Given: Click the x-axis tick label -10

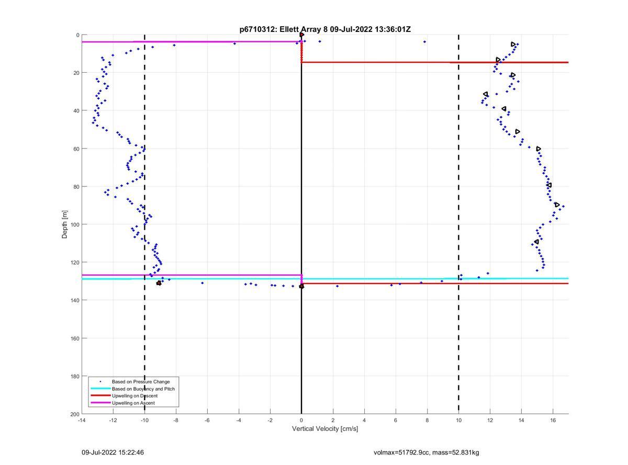Looking at the screenshot, I should click(x=144, y=420).
